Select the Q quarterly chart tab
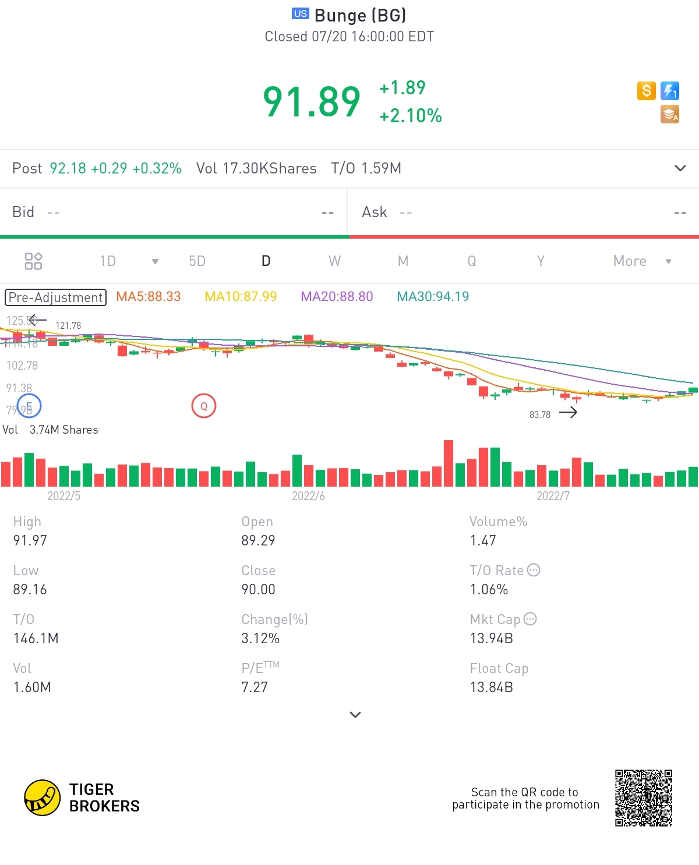 click(x=472, y=261)
